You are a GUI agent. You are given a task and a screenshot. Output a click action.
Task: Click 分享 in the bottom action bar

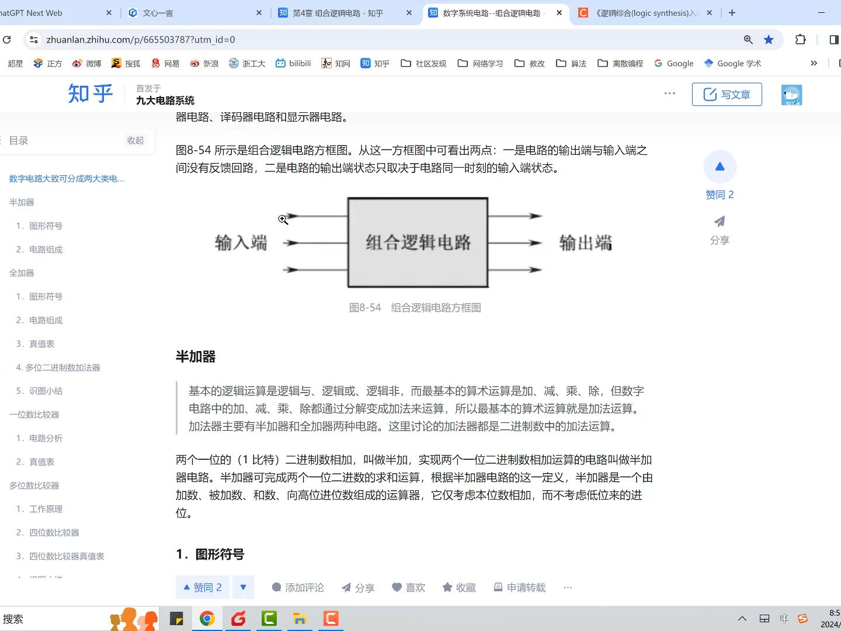click(358, 587)
